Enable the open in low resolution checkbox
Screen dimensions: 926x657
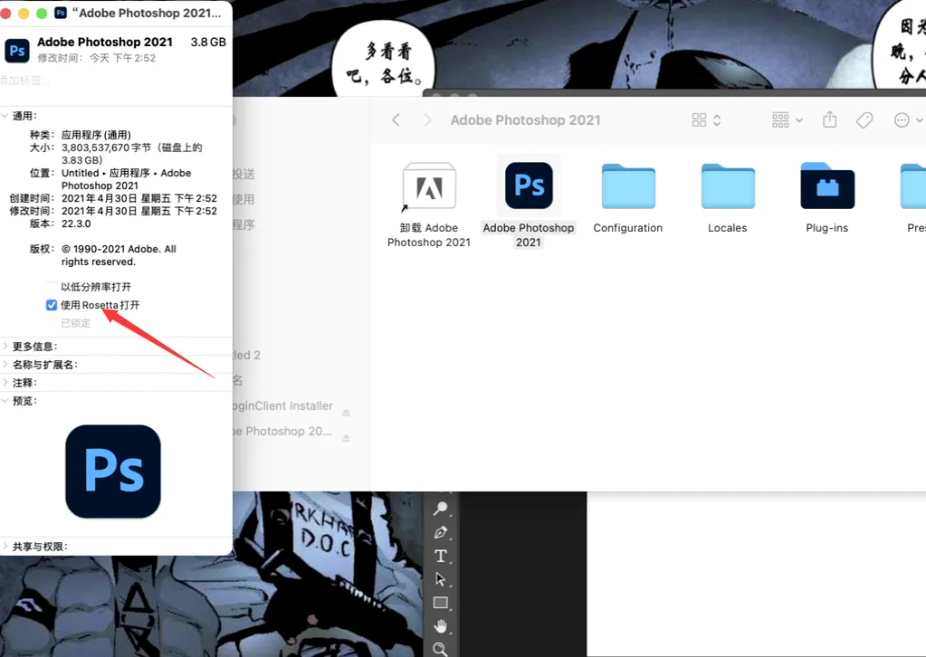pyautogui.click(x=52, y=287)
